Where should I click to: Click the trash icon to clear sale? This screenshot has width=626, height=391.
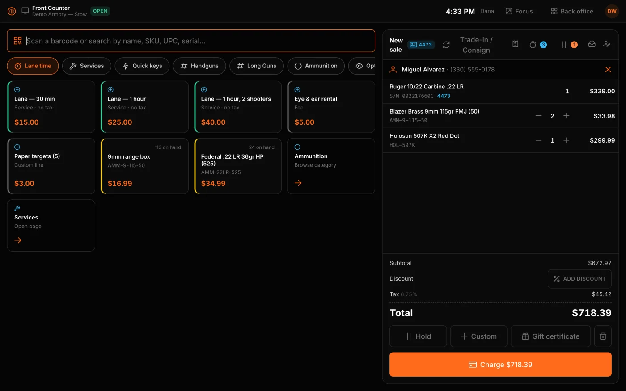tap(603, 336)
